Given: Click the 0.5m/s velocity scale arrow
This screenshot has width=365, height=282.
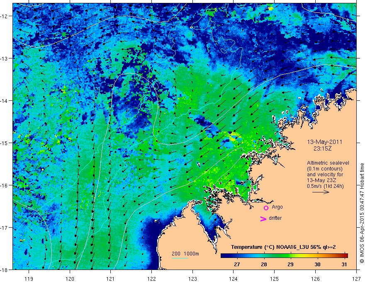Looking at the screenshot, I should pos(321,192).
